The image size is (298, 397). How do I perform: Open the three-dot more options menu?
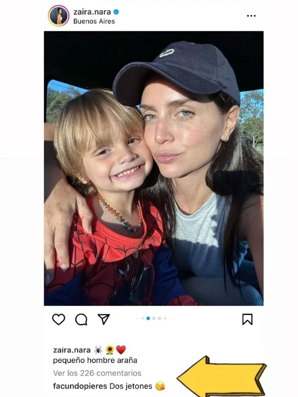pos(251,16)
